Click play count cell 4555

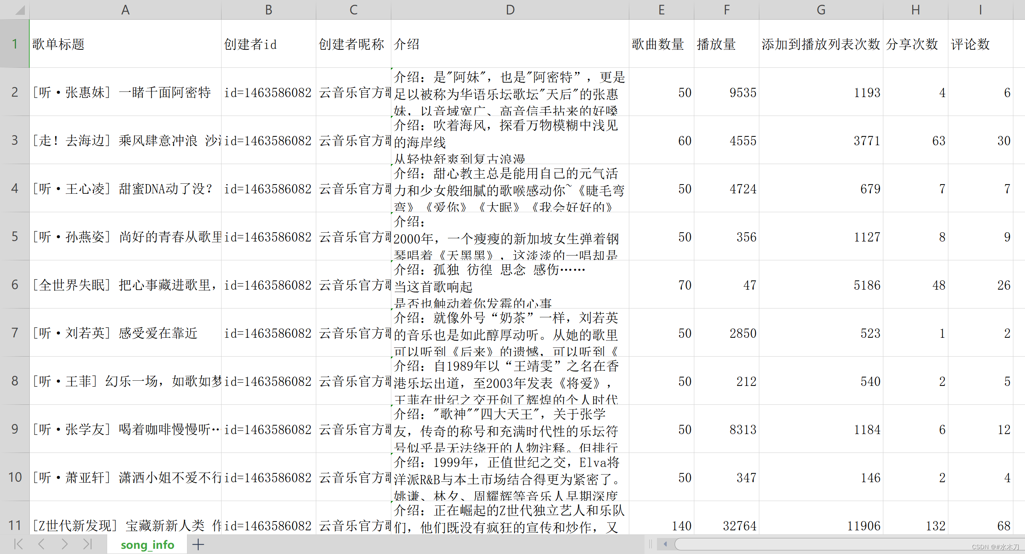point(726,140)
